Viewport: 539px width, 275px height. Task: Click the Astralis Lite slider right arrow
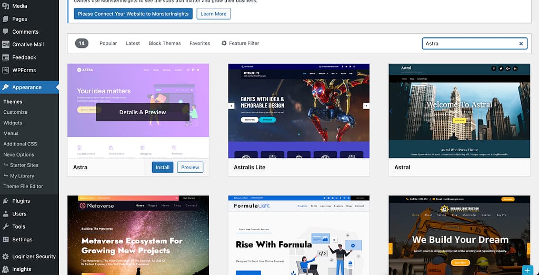pos(366,106)
